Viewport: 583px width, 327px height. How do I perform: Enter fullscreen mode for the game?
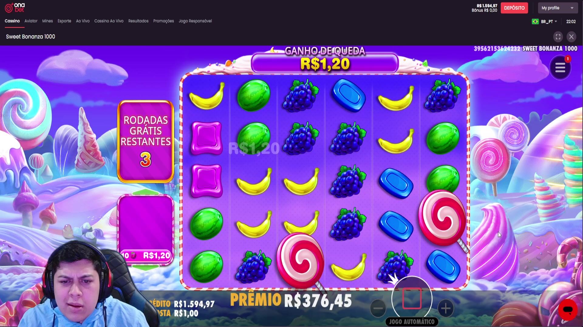(x=558, y=37)
